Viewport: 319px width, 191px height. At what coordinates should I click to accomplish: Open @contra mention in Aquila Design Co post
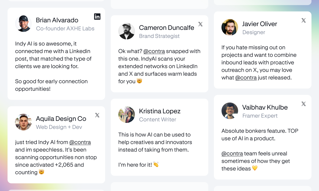[x=80, y=142]
